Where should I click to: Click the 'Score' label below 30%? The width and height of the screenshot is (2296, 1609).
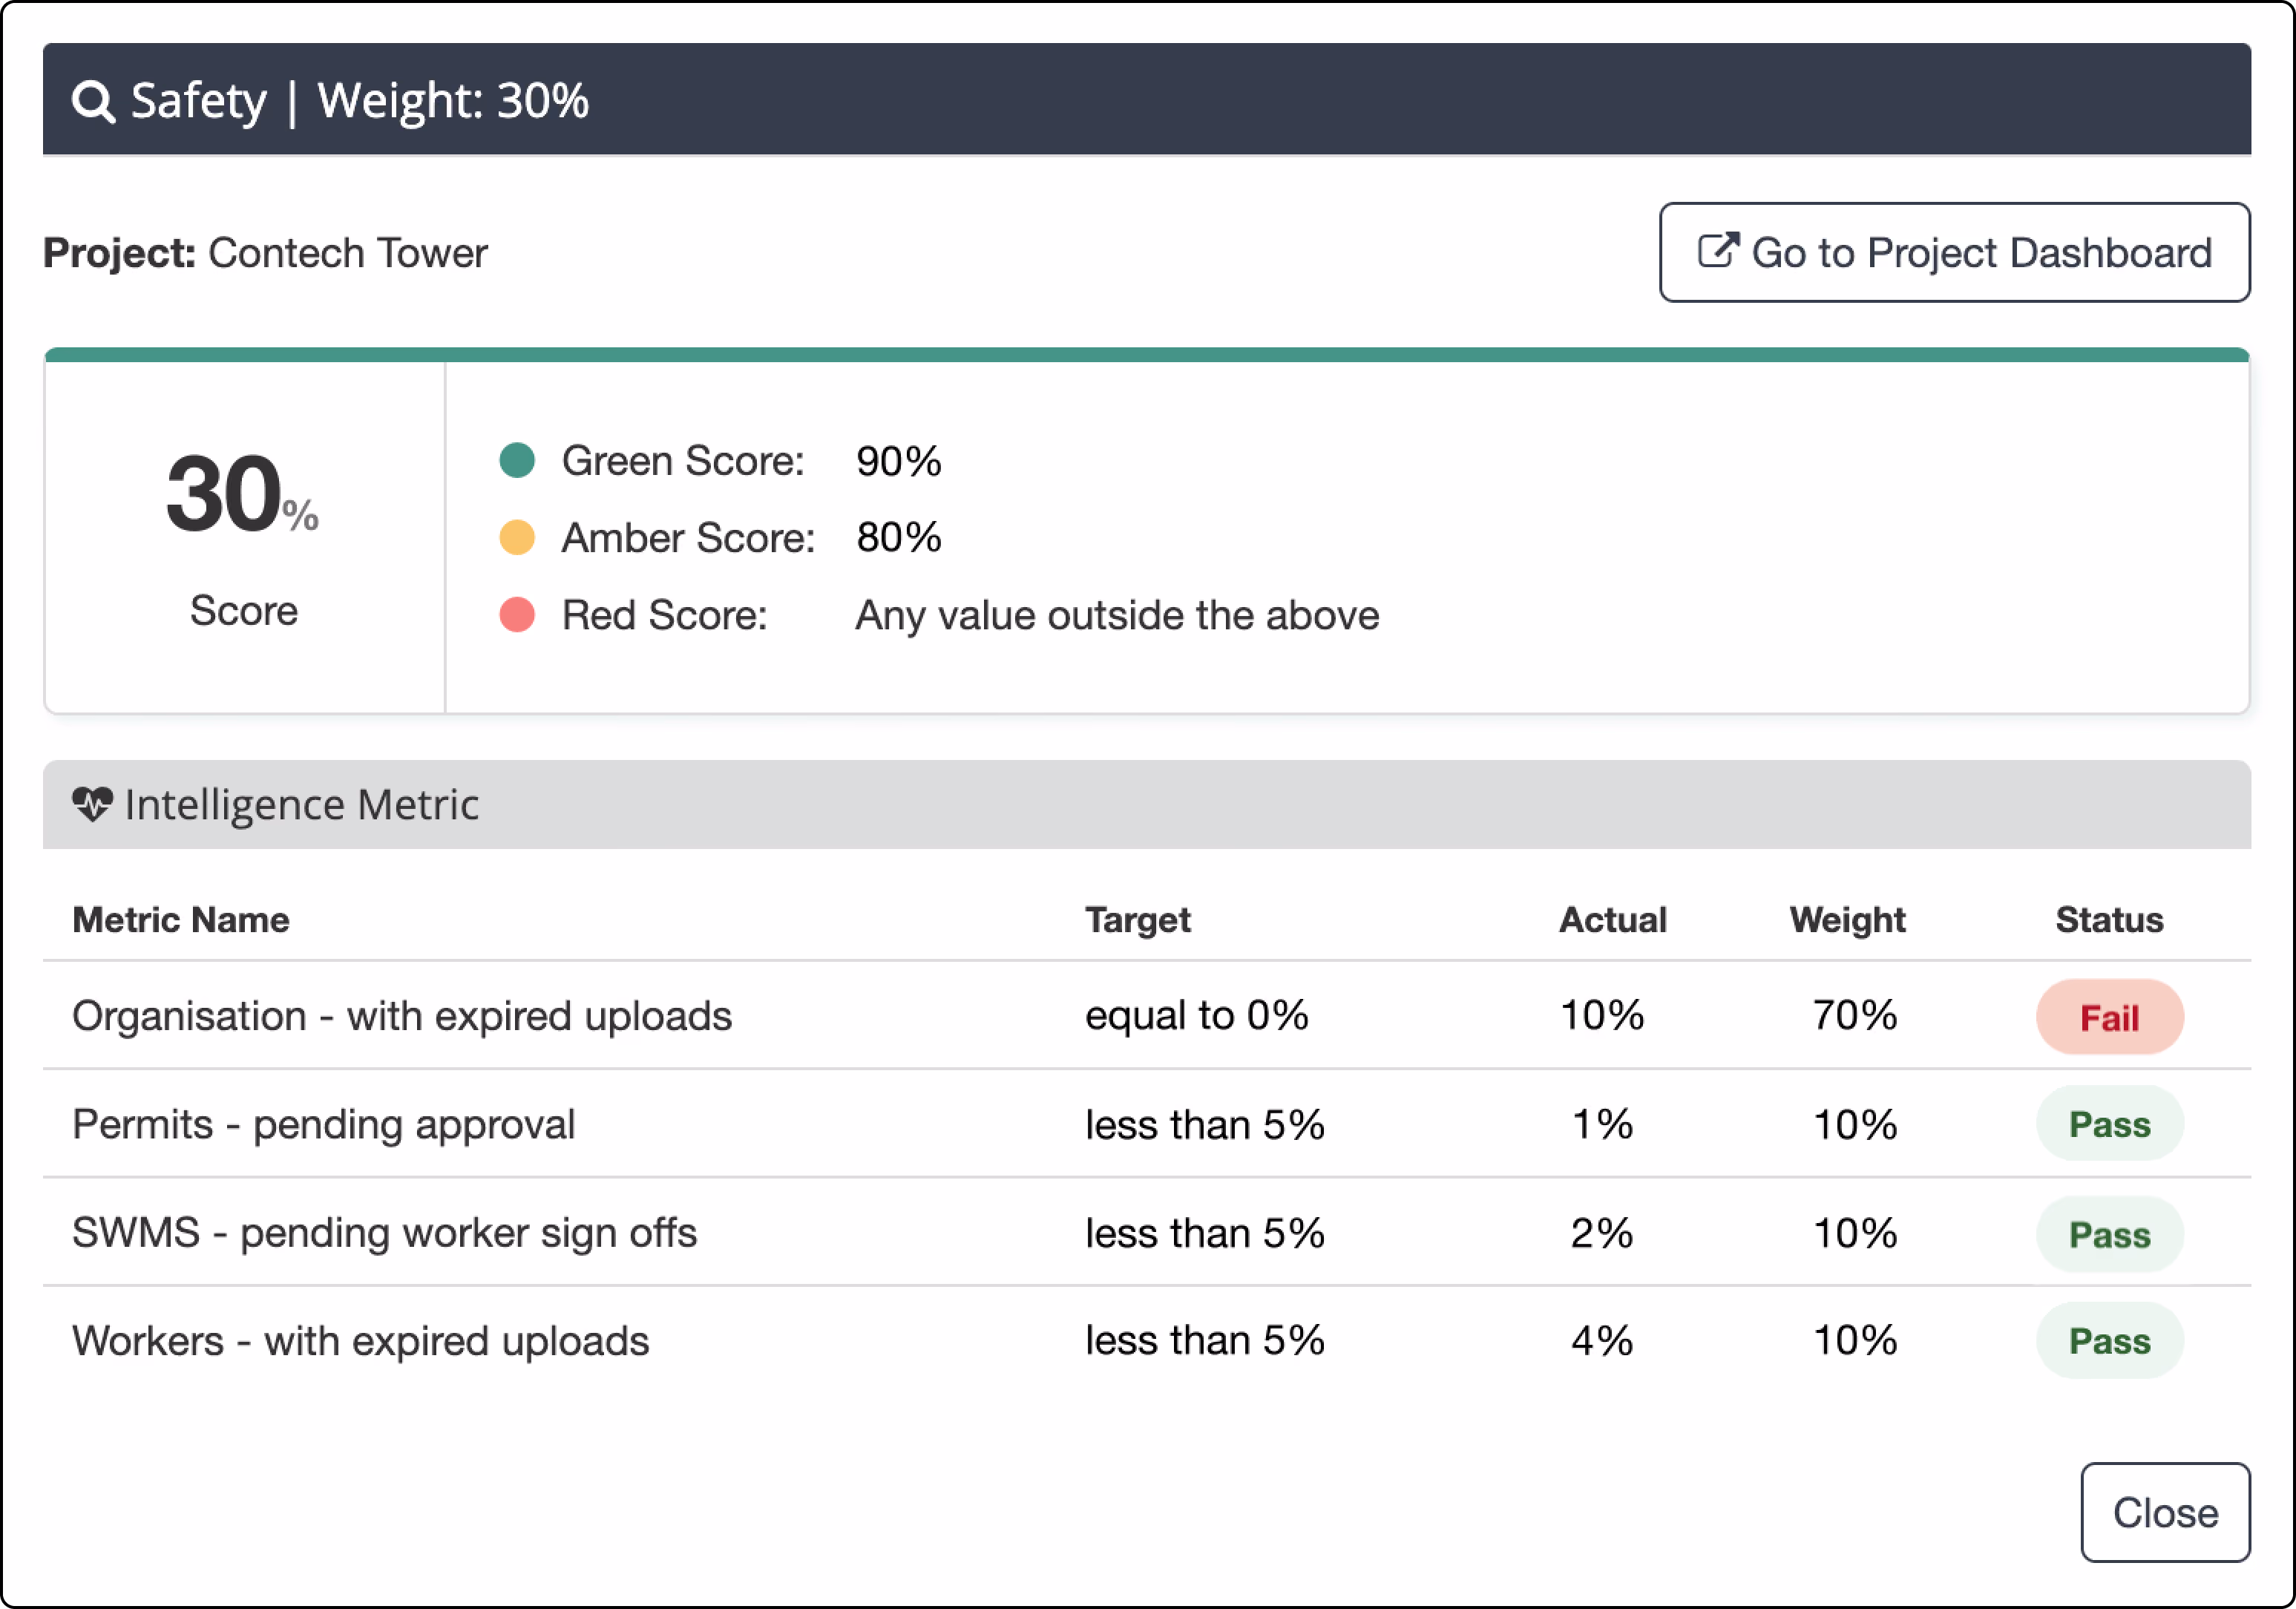point(244,610)
